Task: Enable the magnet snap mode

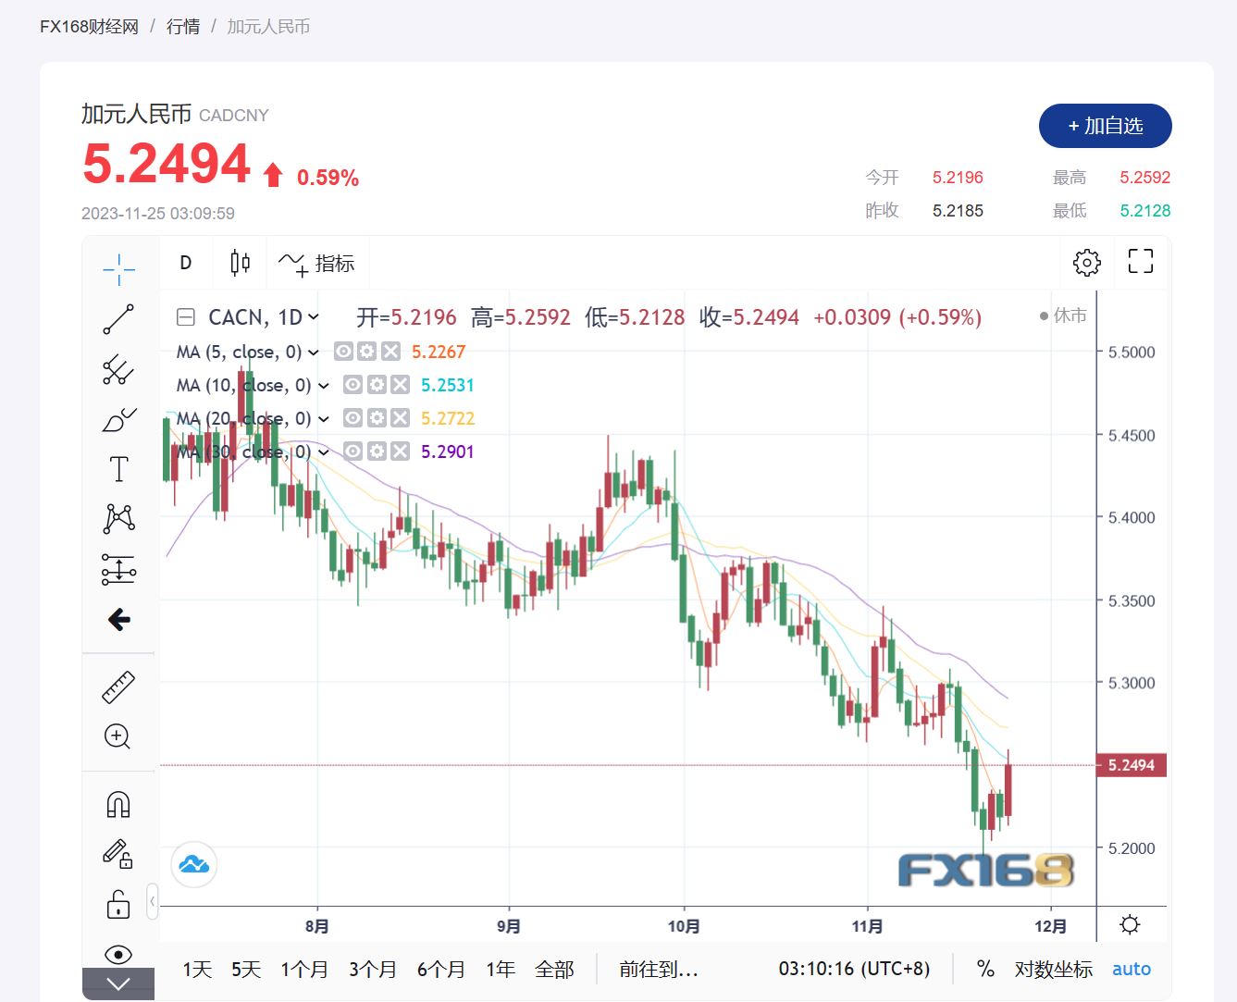Action: tap(118, 804)
